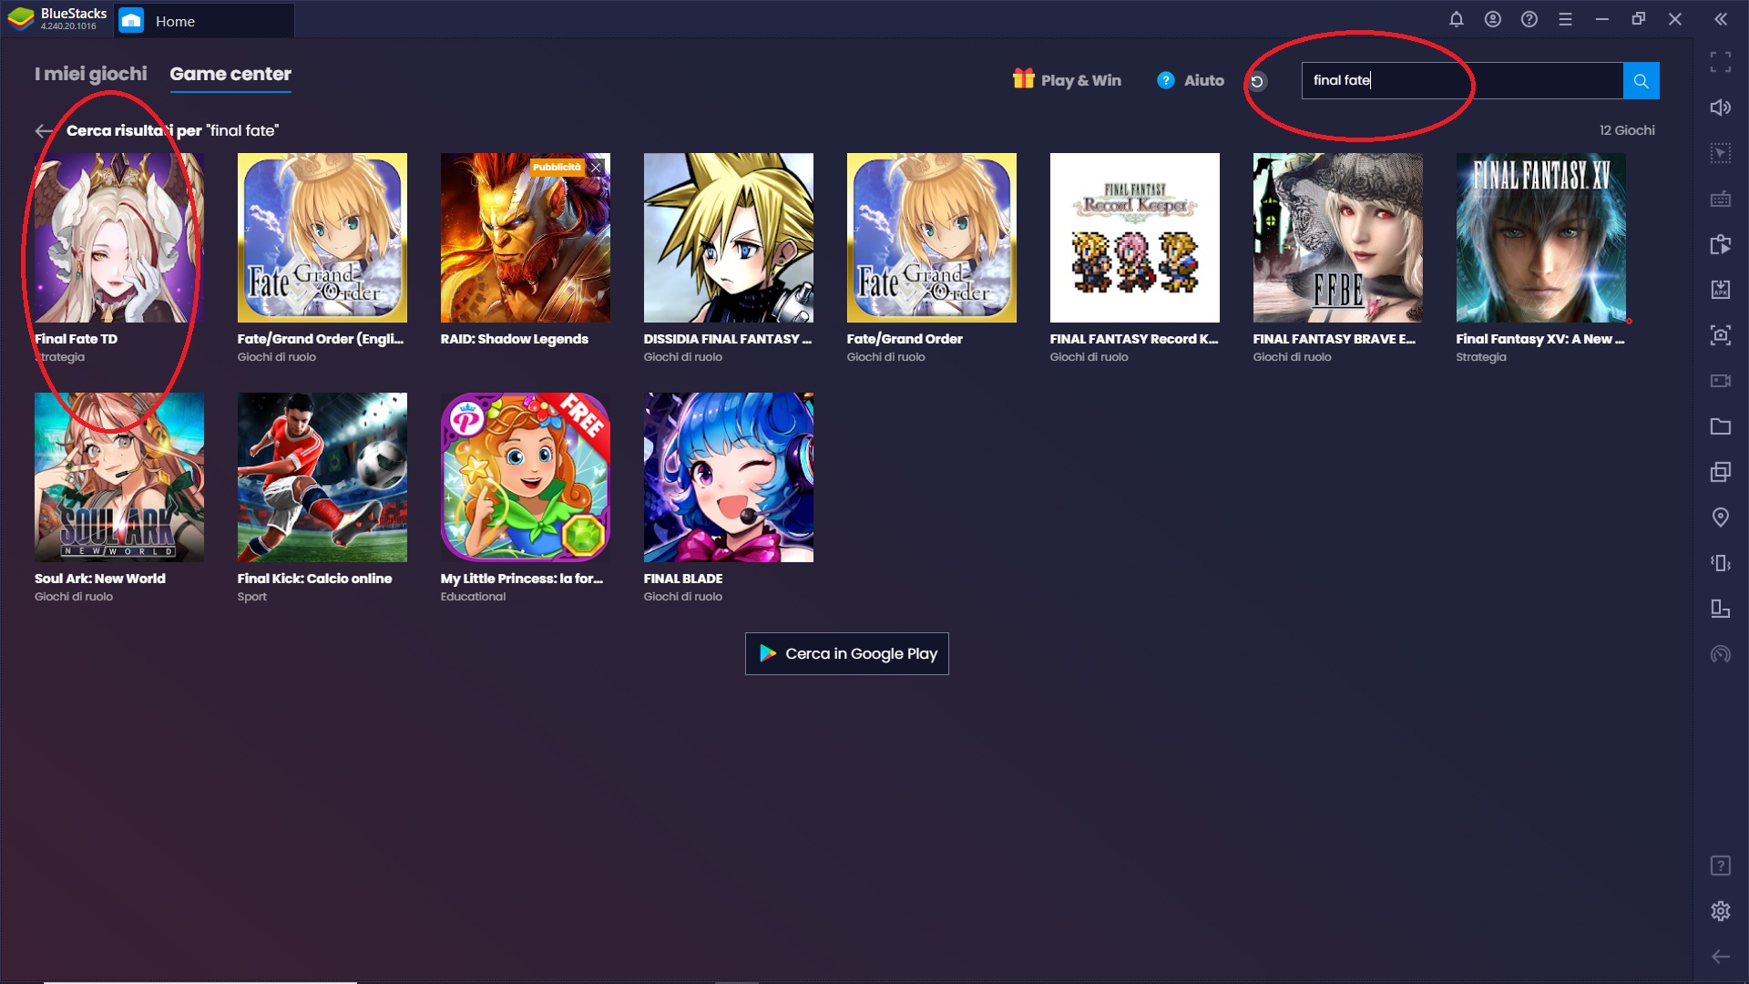Open FINAL BLADE game thumbnail
The image size is (1749, 984).
pyautogui.click(x=729, y=477)
